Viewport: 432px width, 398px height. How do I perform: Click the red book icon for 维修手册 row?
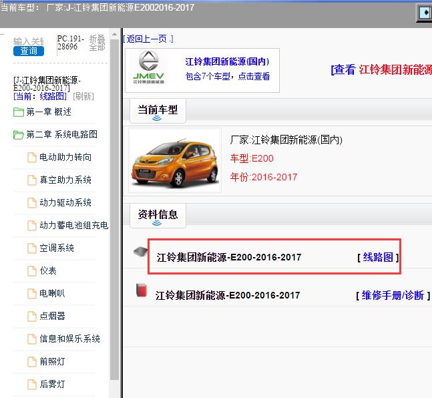(x=142, y=290)
